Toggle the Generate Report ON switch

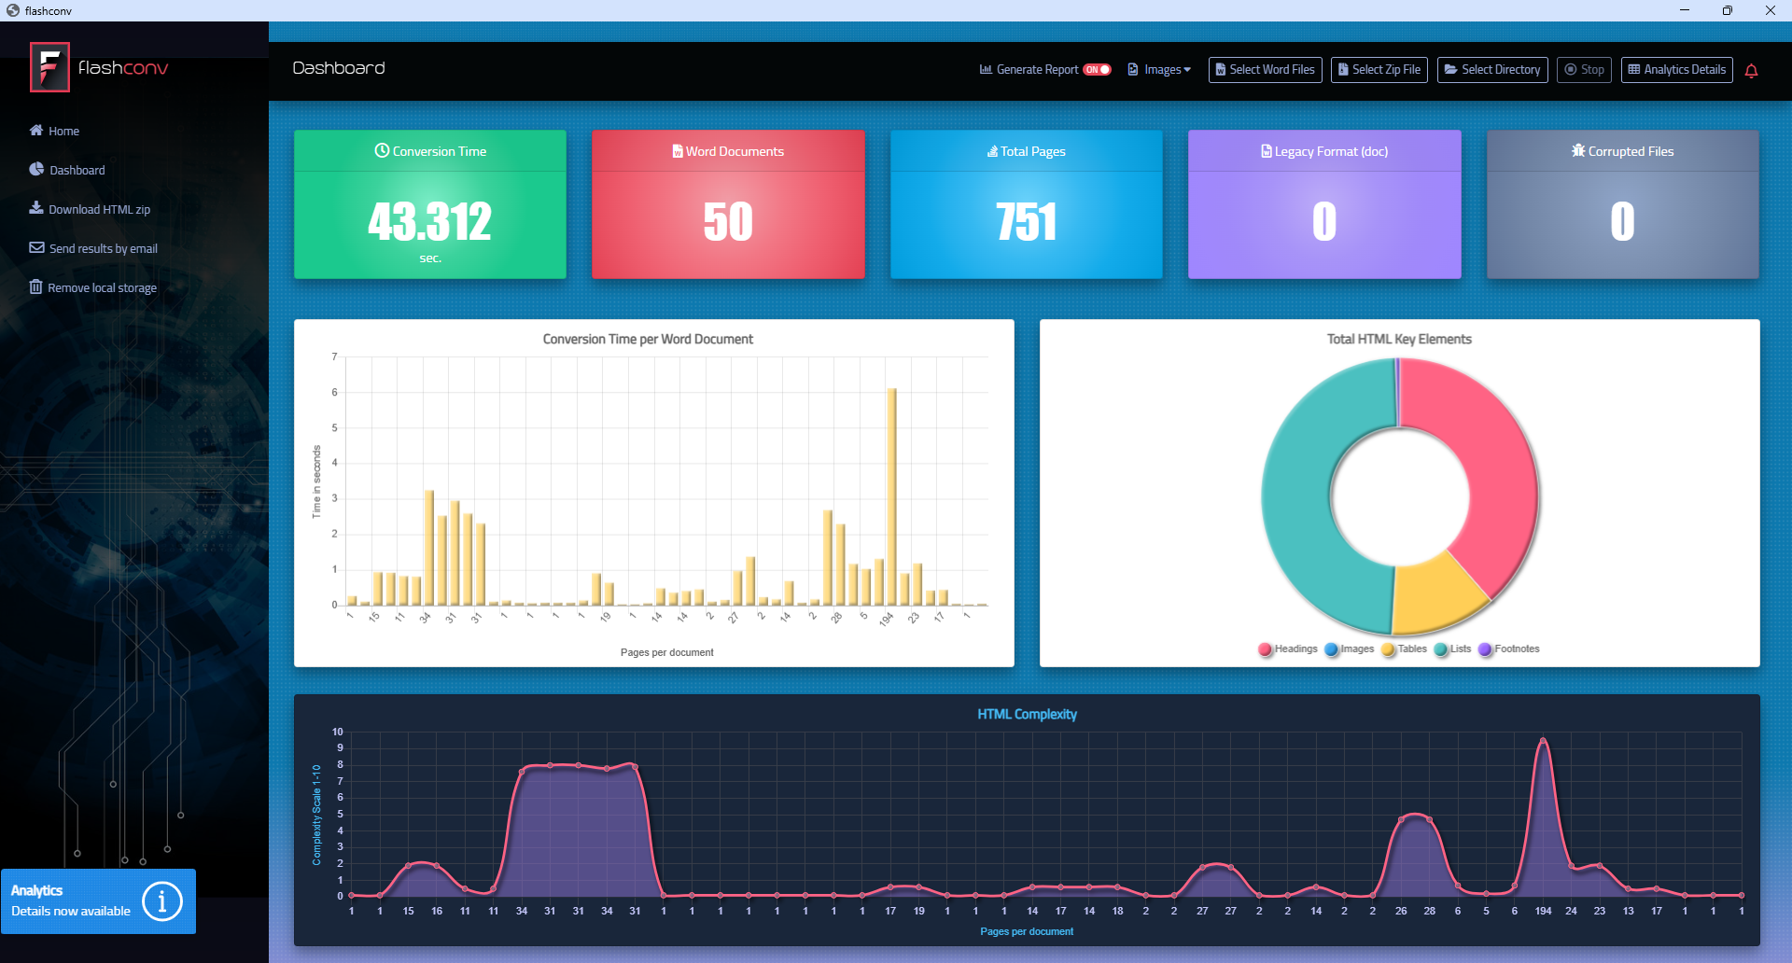tap(1097, 70)
